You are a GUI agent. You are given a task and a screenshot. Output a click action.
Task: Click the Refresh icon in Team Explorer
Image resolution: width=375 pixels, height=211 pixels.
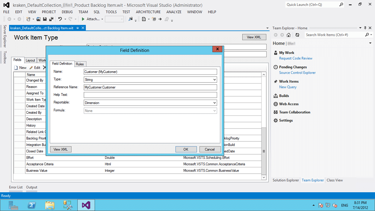(x=297, y=35)
